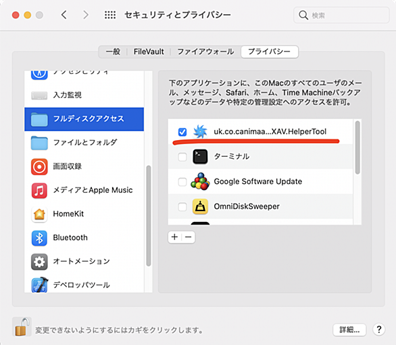Viewport: 396px width, 345px height.
Task: Click the search magnifier icon
Action: [x=303, y=15]
